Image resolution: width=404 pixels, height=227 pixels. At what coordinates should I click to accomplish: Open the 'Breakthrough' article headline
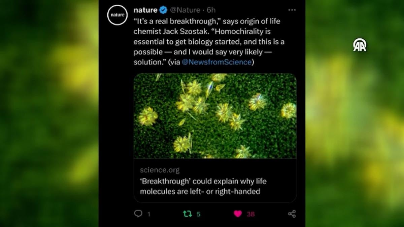203,186
